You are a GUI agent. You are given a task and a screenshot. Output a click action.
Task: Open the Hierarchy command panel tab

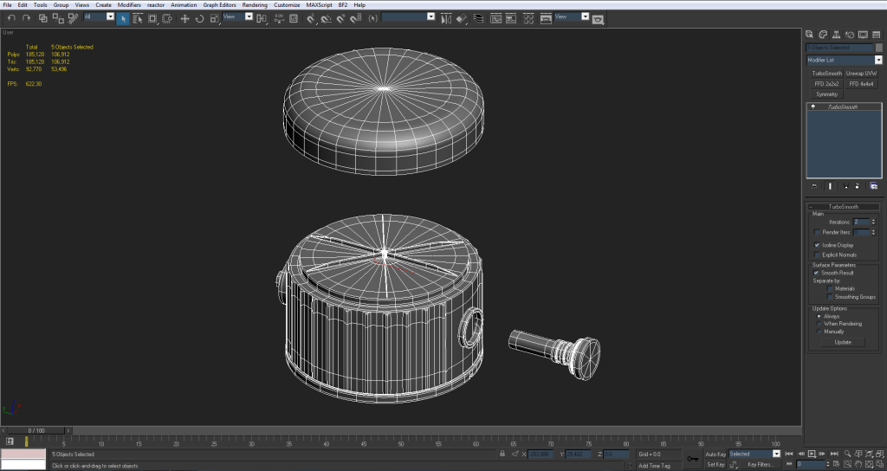point(835,33)
